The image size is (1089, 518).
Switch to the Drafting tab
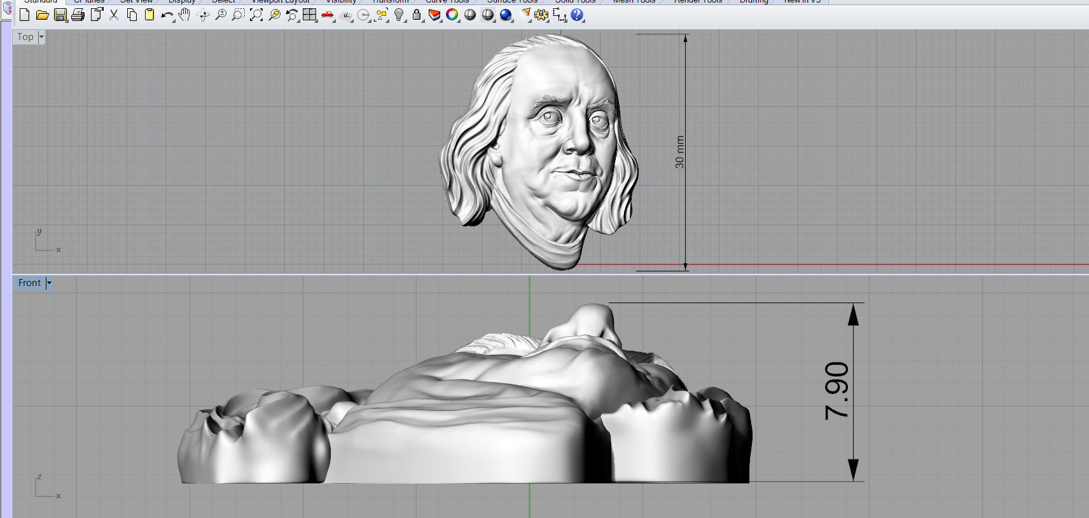pyautogui.click(x=754, y=2)
